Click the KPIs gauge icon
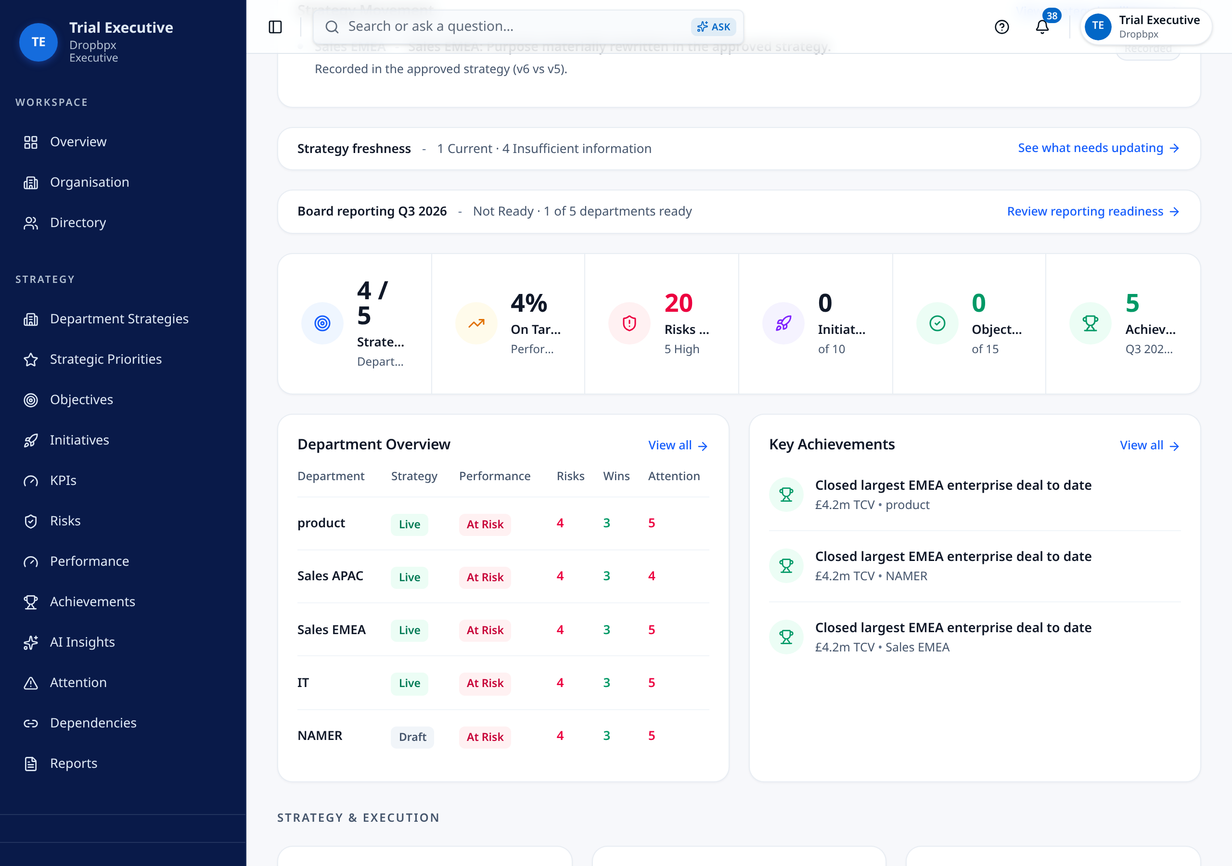This screenshot has width=1232, height=866. (x=31, y=481)
